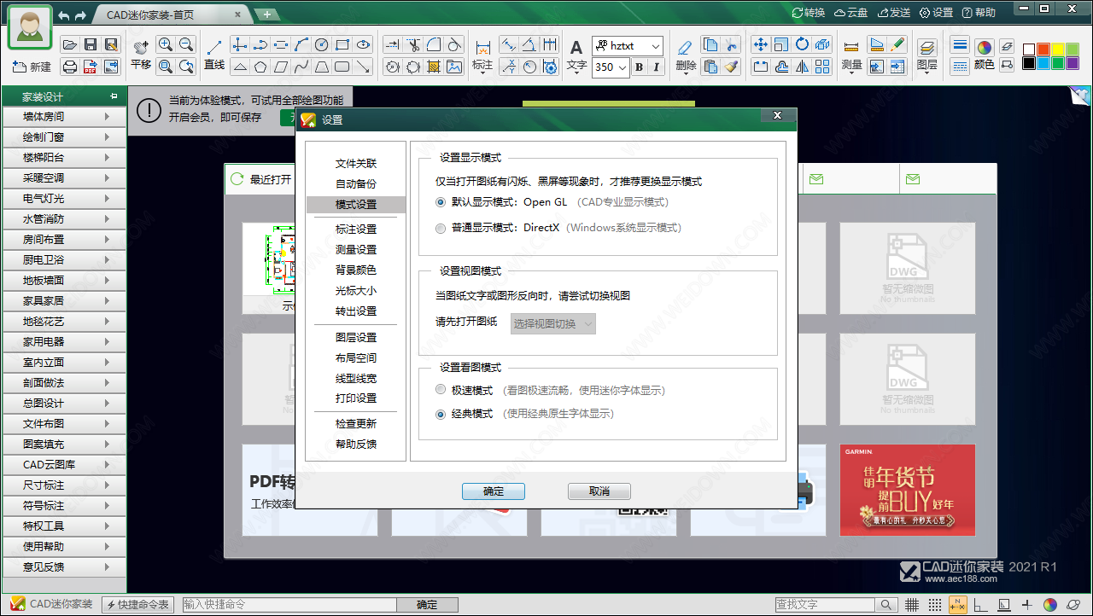Viewport: 1093px width, 616px height.
Task: Toggle bold B text button
Action: click(x=639, y=67)
